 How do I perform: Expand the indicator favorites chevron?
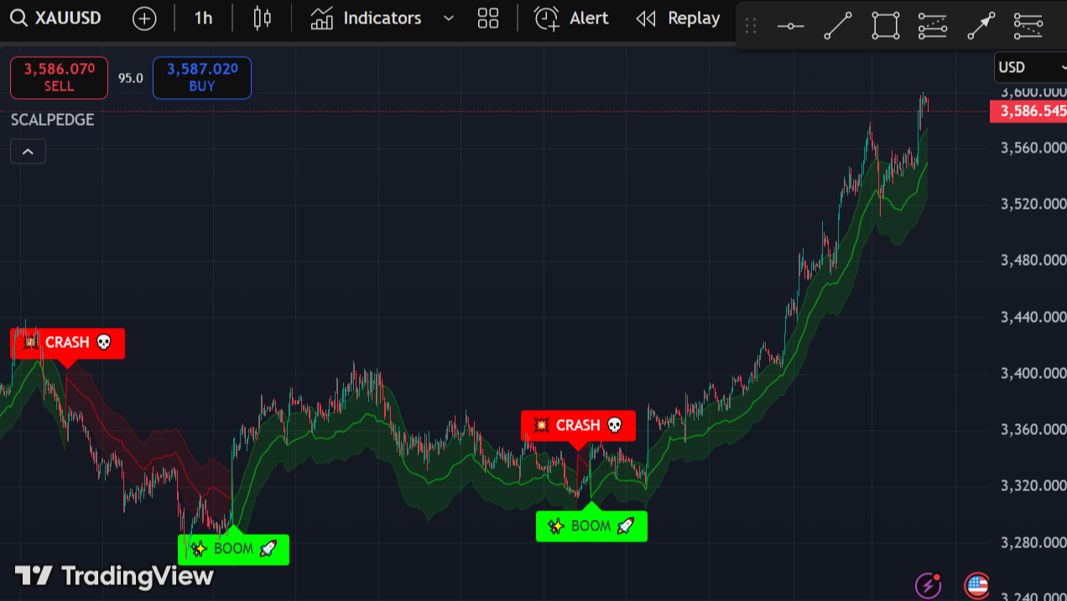[449, 18]
